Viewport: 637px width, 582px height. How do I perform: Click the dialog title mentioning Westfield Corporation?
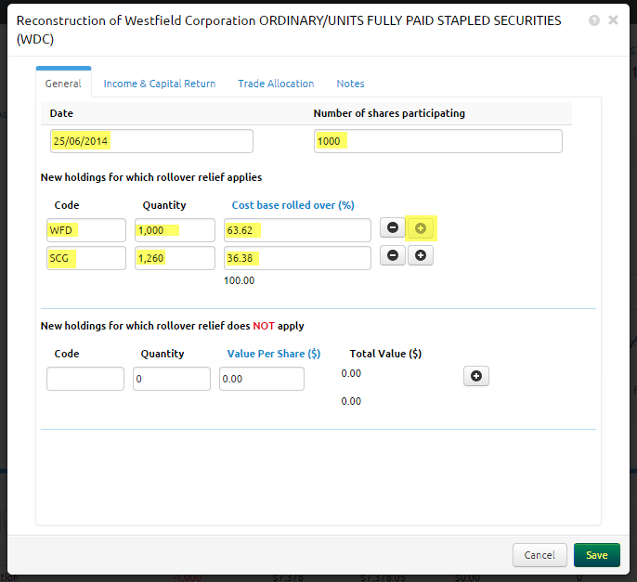289,30
